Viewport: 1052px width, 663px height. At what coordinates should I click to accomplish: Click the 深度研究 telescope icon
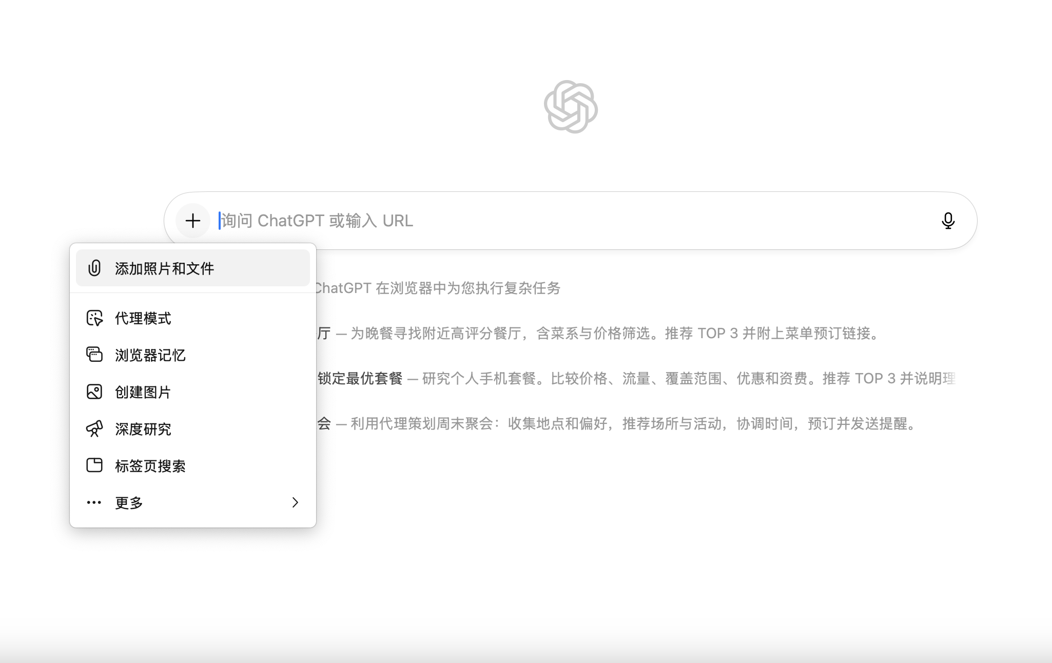pyautogui.click(x=94, y=428)
